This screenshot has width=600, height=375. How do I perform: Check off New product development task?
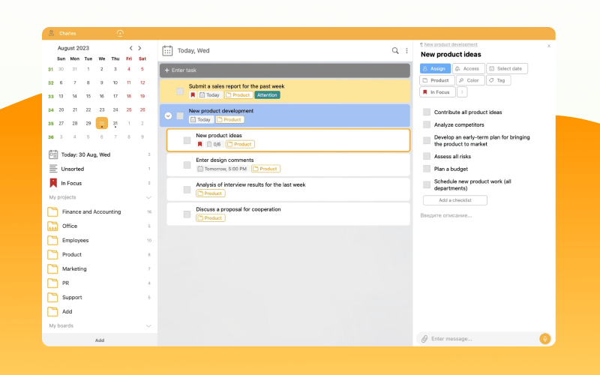point(180,115)
